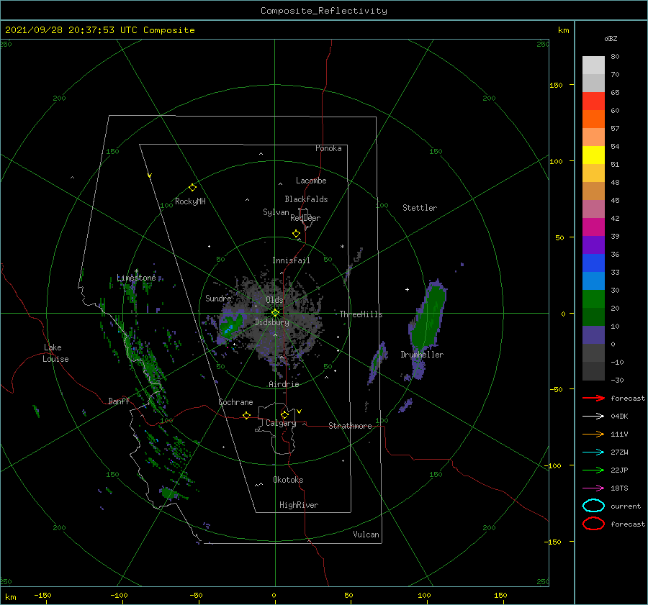This screenshot has height=605, width=648.
Task: Click the yellow diamond marker below RedDeer
Action: [x=296, y=234]
